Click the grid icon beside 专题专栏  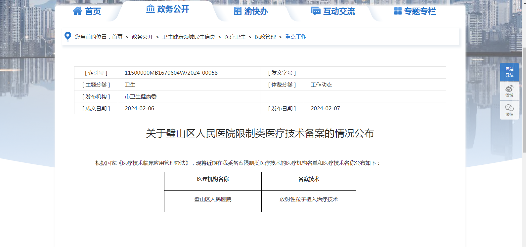coord(398,11)
